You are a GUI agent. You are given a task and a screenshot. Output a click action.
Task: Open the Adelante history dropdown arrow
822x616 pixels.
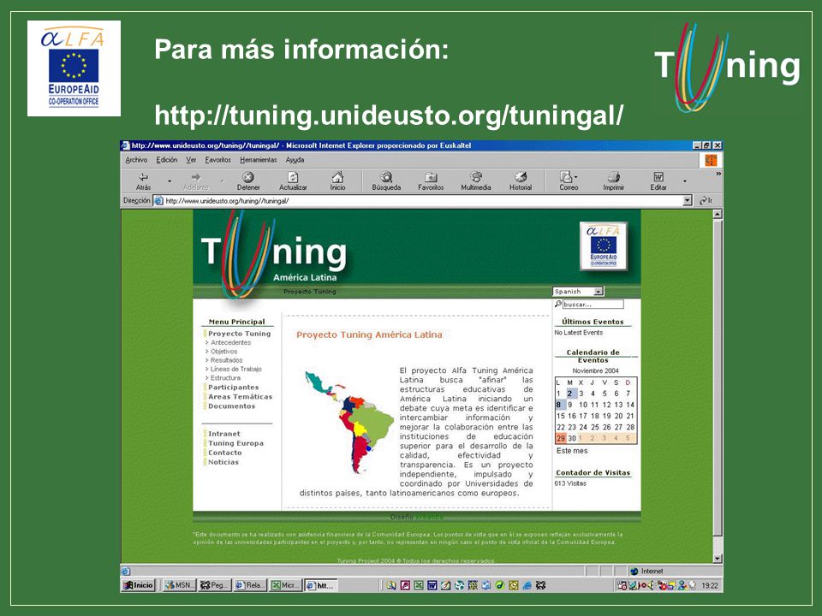(x=223, y=181)
